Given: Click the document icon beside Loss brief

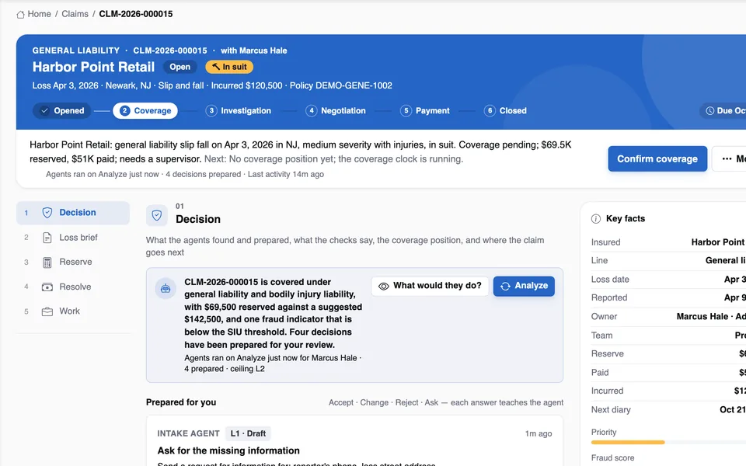Looking at the screenshot, I should tap(47, 238).
